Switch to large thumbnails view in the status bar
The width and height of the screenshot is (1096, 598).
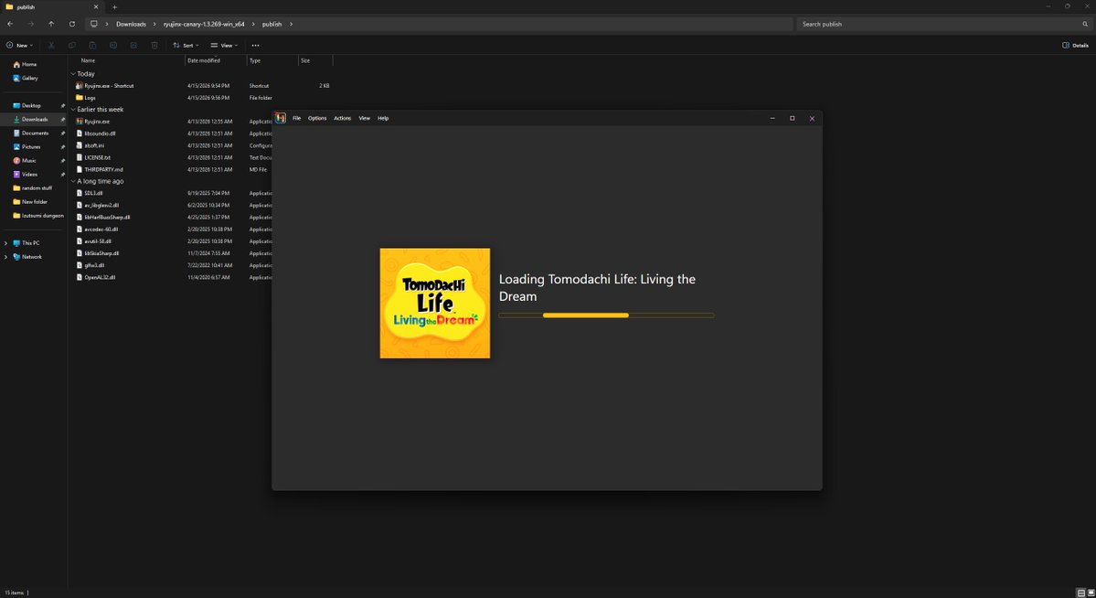(x=1091, y=593)
